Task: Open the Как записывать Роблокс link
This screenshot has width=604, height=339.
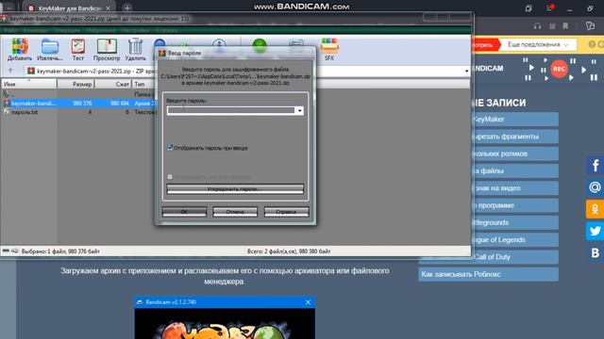Action: pos(489,274)
